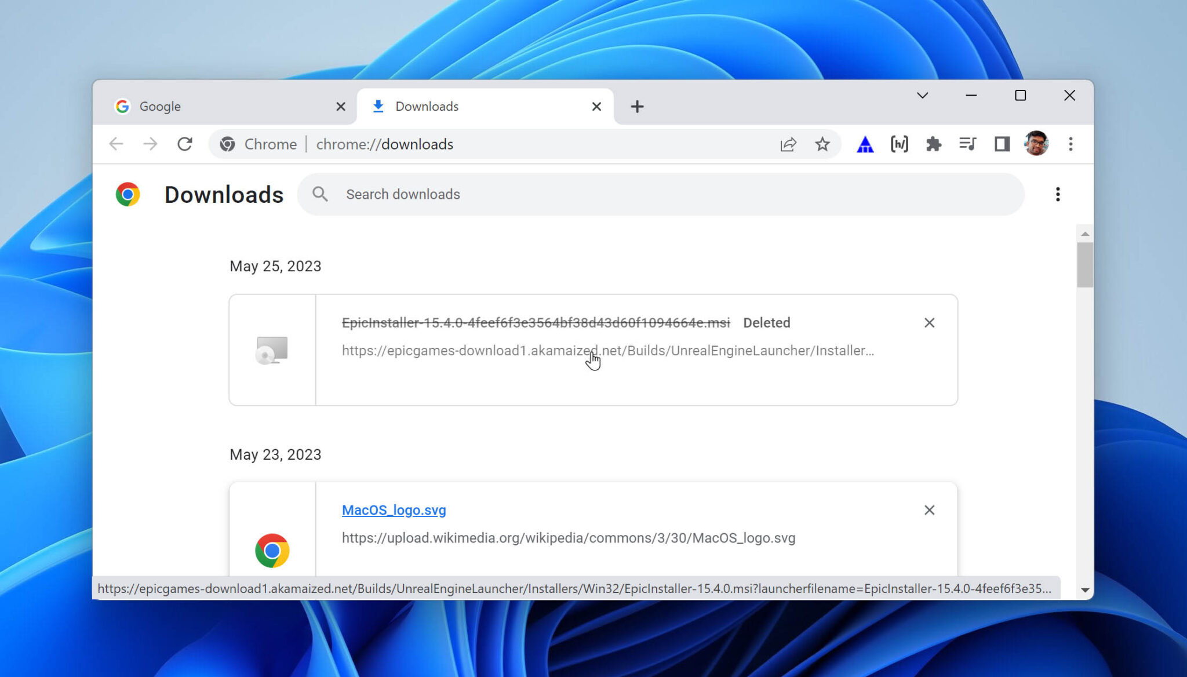Open the MacOS_logo.svg download link
1187x677 pixels.
pyautogui.click(x=394, y=509)
